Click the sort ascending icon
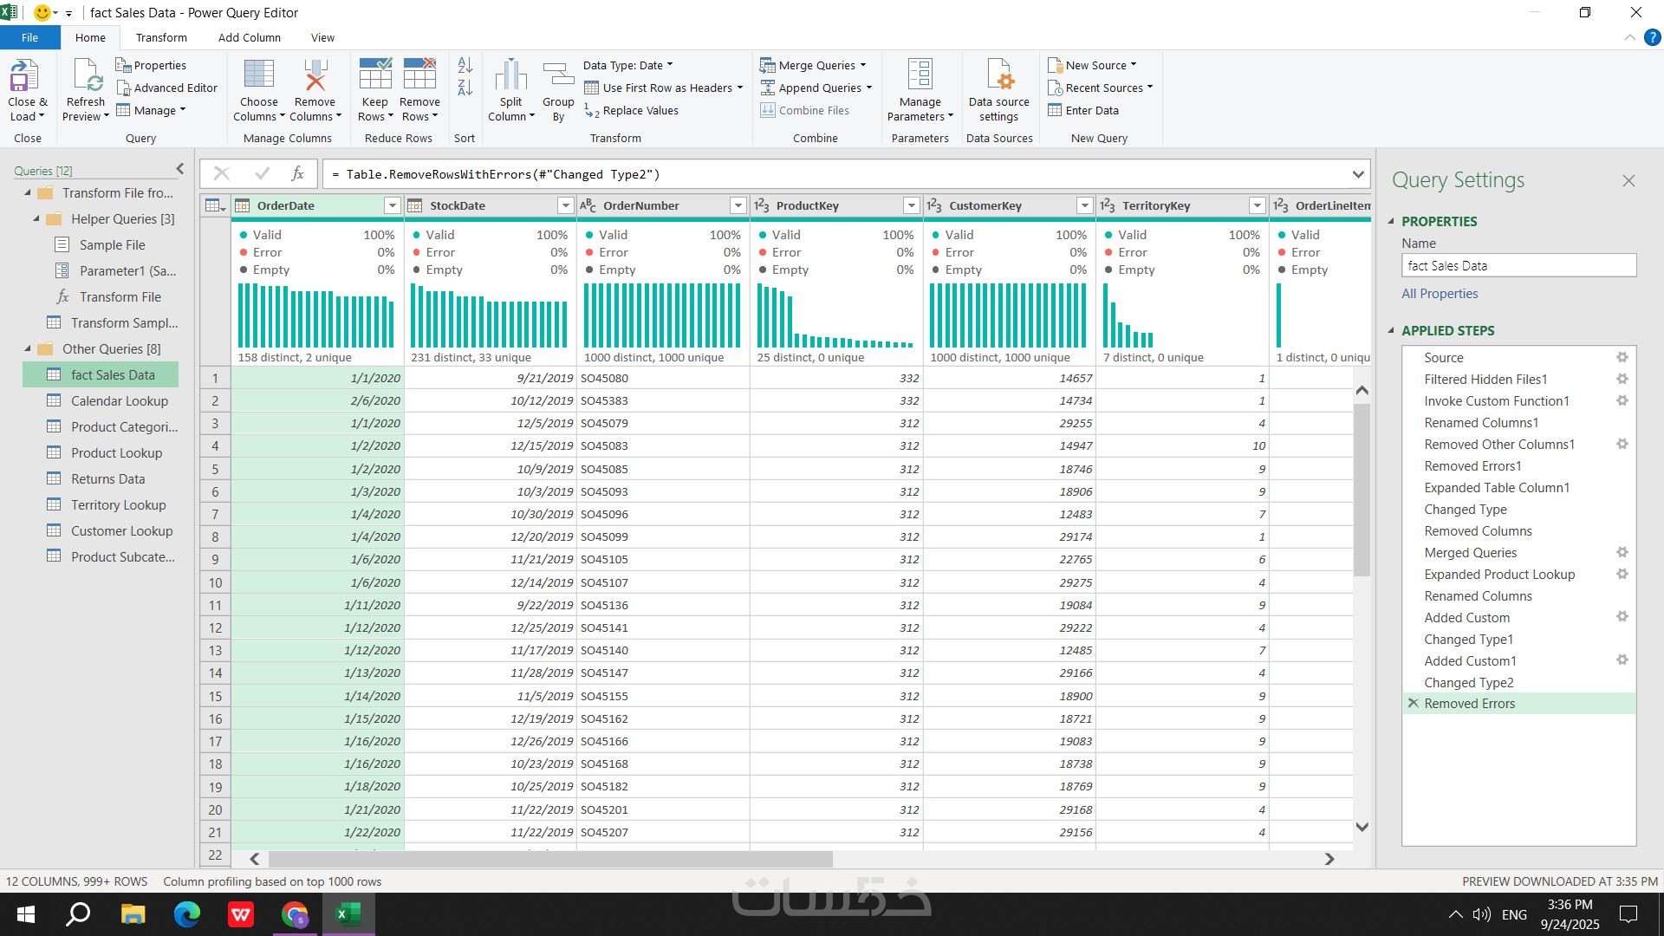 coord(465,66)
